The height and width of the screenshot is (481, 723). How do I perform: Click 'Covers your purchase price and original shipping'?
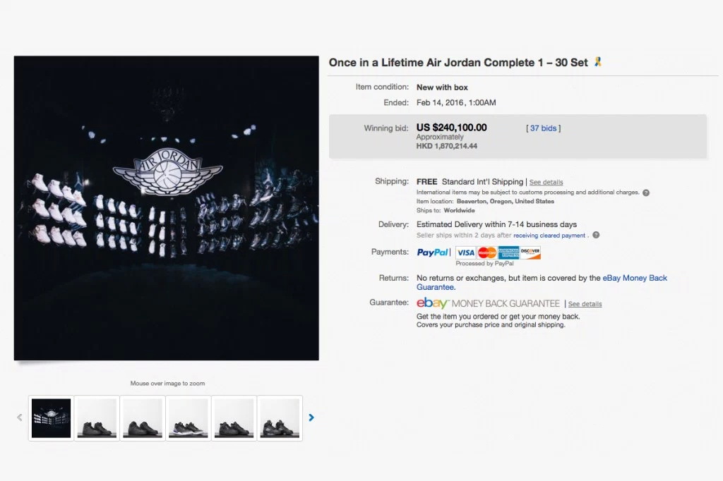pos(491,325)
